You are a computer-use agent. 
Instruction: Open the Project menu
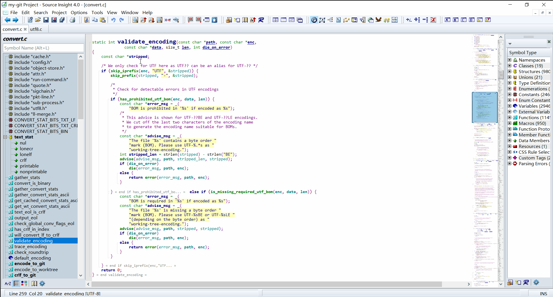coord(59,12)
